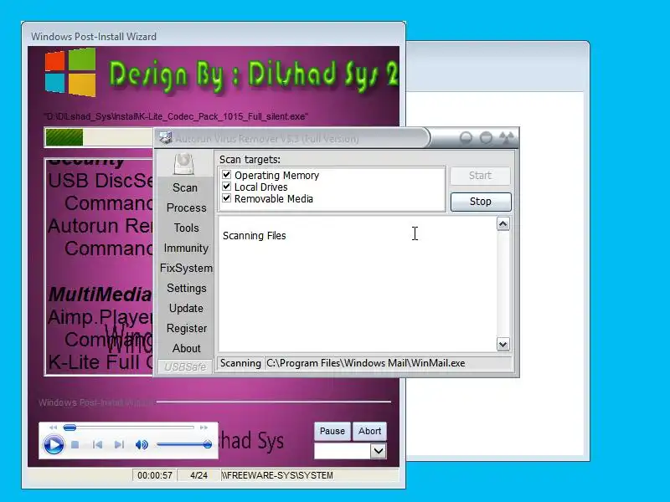Abort the post-install wizard
This screenshot has width=670, height=502.
pyautogui.click(x=369, y=431)
